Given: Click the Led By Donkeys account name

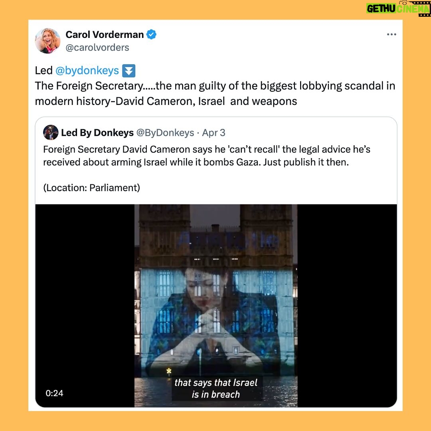Looking at the screenshot, I should click(97, 133).
